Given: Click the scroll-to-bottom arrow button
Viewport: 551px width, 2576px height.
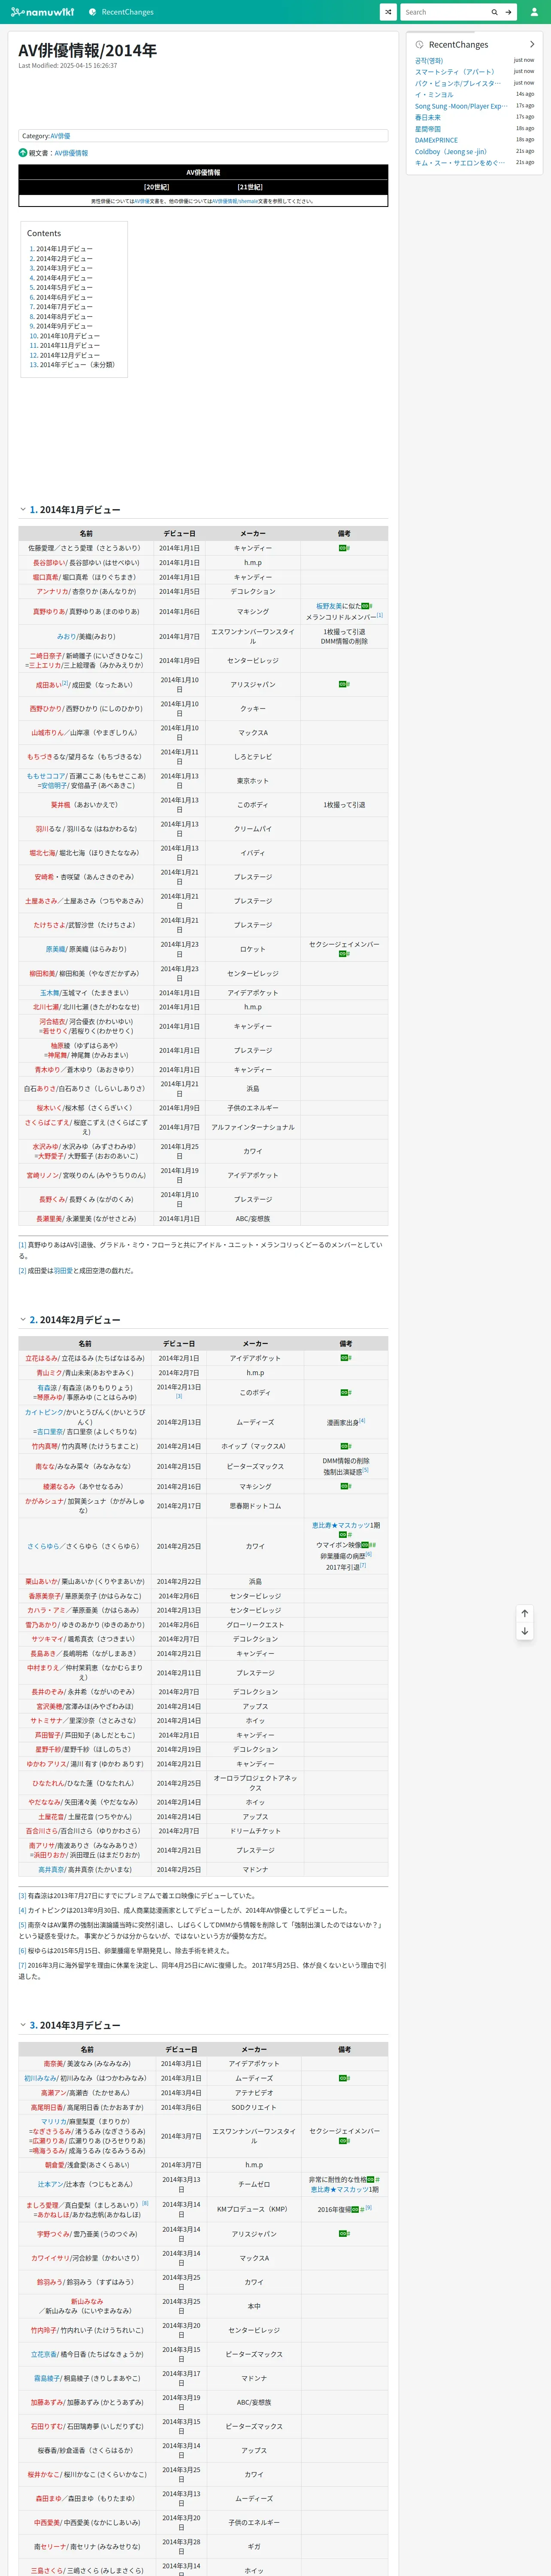Looking at the screenshot, I should click(524, 1631).
